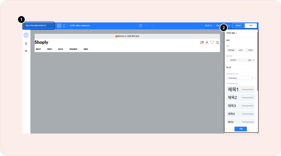Open the layers icon in left sidebar

click(26, 51)
